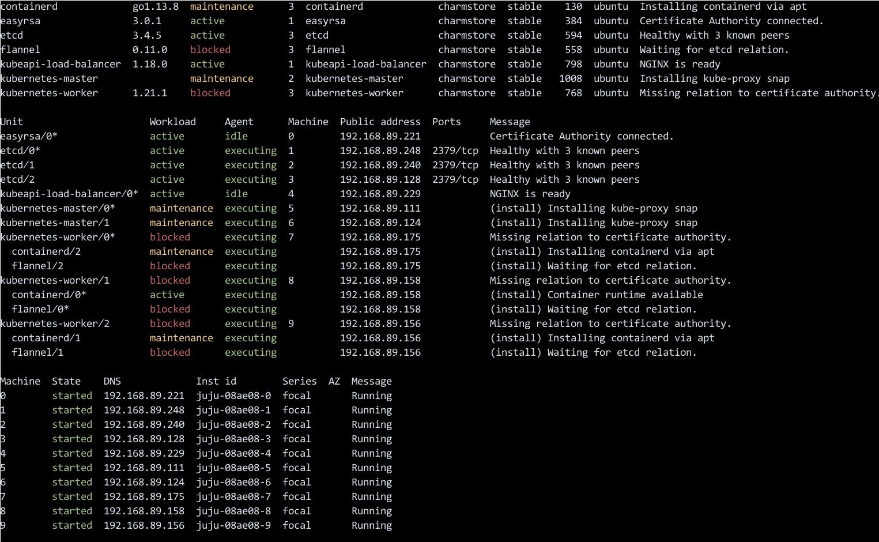Click blocked status of flannel application
The width and height of the screenshot is (879, 542).
tap(210, 50)
